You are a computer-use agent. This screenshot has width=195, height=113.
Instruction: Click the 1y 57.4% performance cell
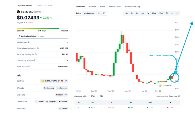[170, 107]
